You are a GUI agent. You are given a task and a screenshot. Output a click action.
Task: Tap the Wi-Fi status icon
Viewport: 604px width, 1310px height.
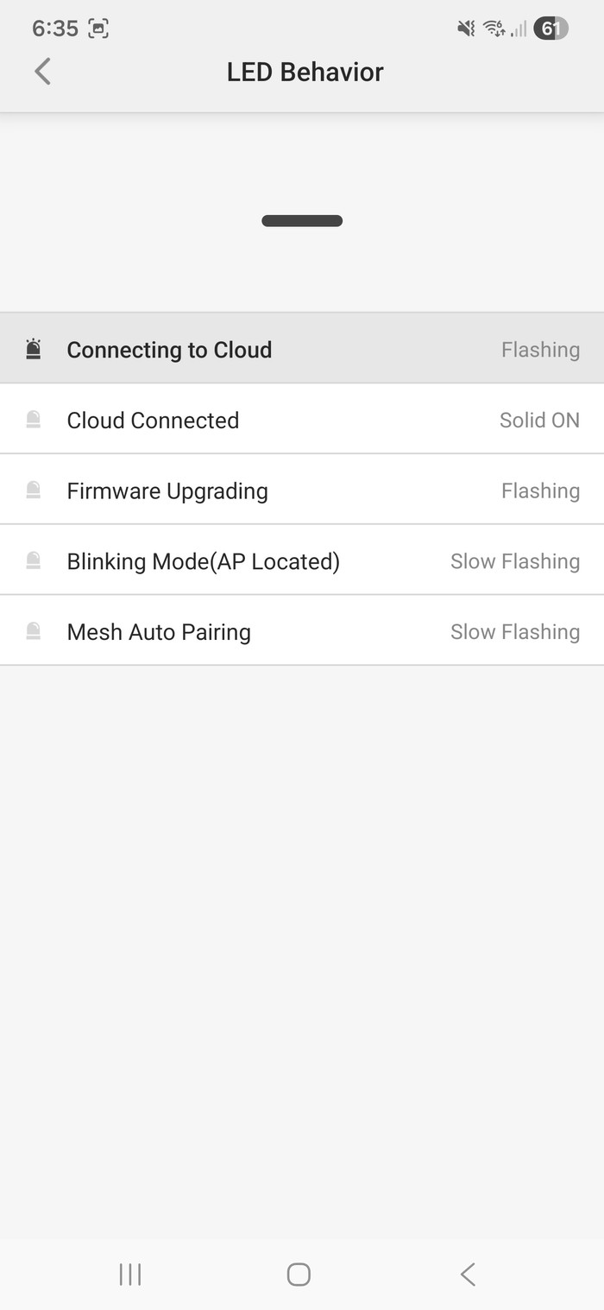point(494,28)
